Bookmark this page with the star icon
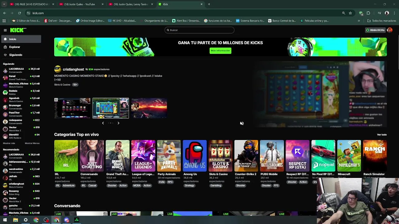This screenshot has height=224, width=399. click(x=350, y=13)
